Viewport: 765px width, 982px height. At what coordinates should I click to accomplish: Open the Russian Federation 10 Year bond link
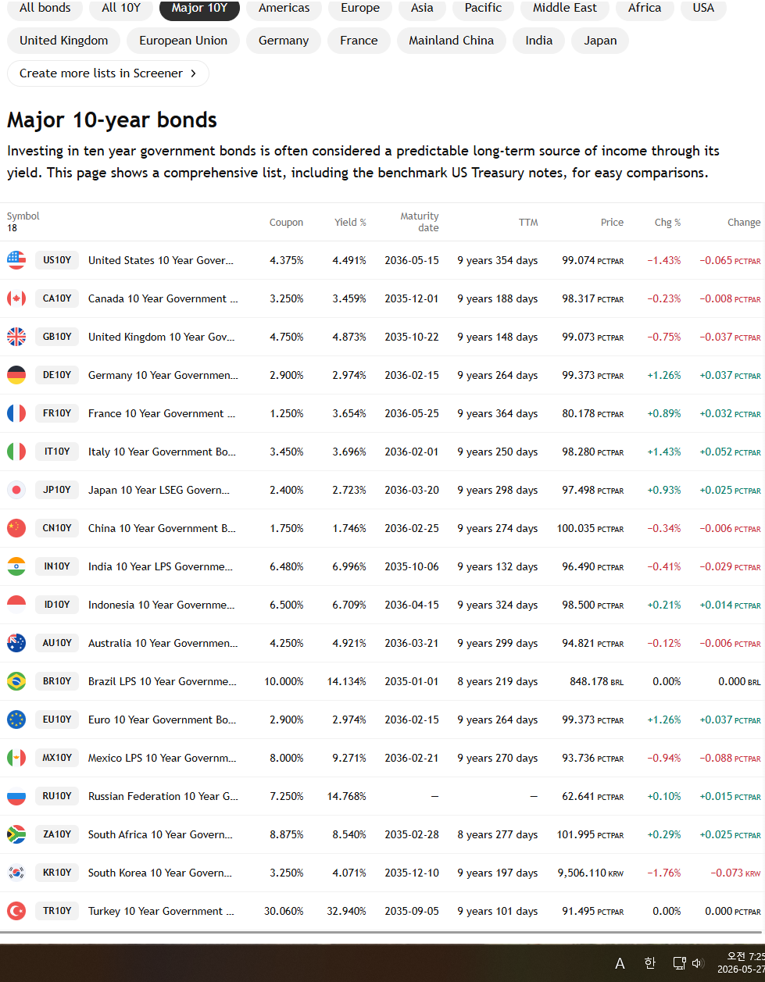(x=163, y=796)
